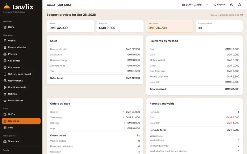Open the Safe page
Screen dimensions: 247x154
[x=21, y=128]
